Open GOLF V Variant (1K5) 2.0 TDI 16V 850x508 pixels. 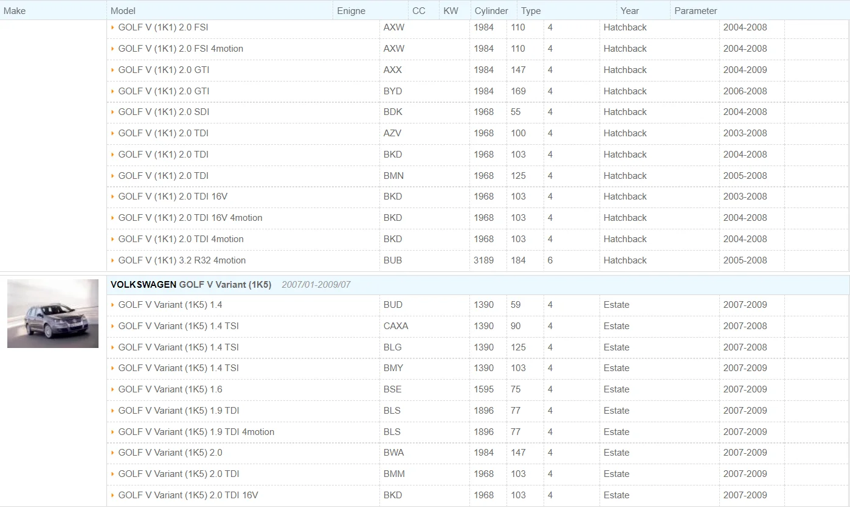click(188, 495)
